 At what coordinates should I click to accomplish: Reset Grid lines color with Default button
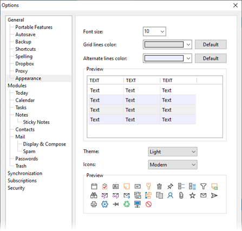(211, 44)
